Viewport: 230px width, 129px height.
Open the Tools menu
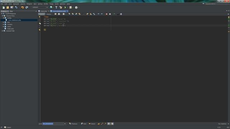click(x=57, y=4)
